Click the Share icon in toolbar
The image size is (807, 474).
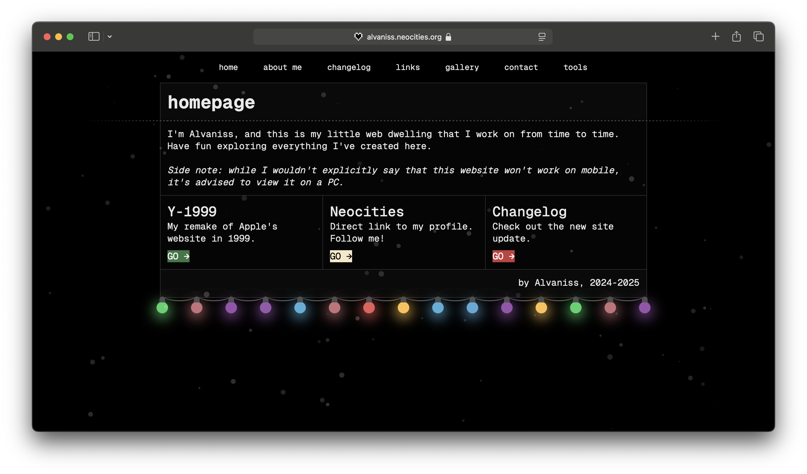(x=736, y=36)
